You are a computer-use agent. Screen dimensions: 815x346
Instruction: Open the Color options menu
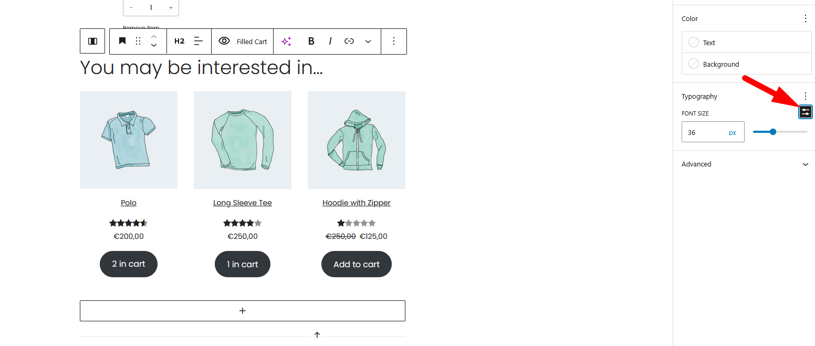point(806,19)
